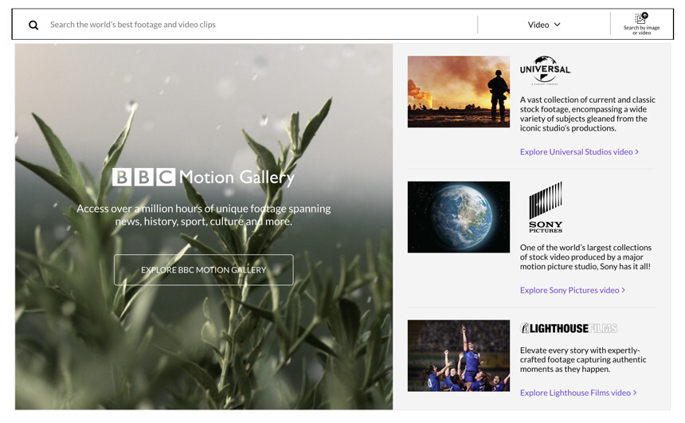Click the Lighthouse Films logo
685x423 pixels.
(x=568, y=328)
